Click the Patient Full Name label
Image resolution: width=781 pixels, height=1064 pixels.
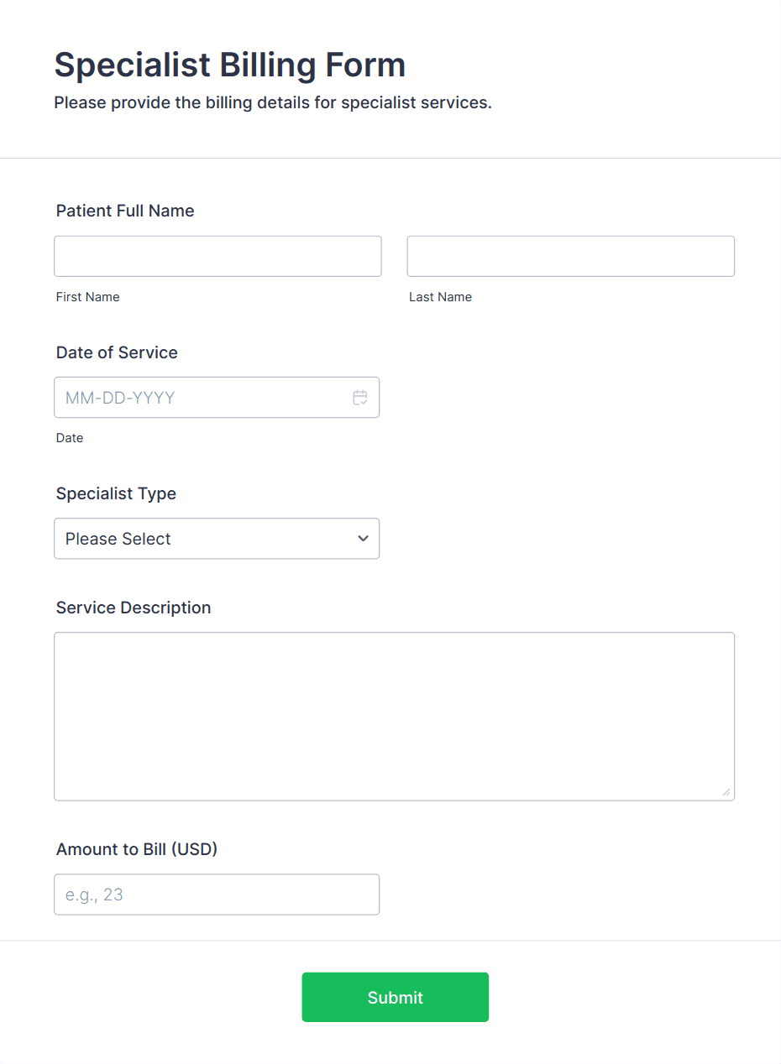(124, 211)
